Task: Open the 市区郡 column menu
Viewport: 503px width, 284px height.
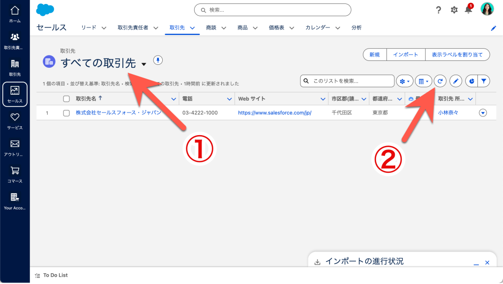Action: (x=364, y=99)
